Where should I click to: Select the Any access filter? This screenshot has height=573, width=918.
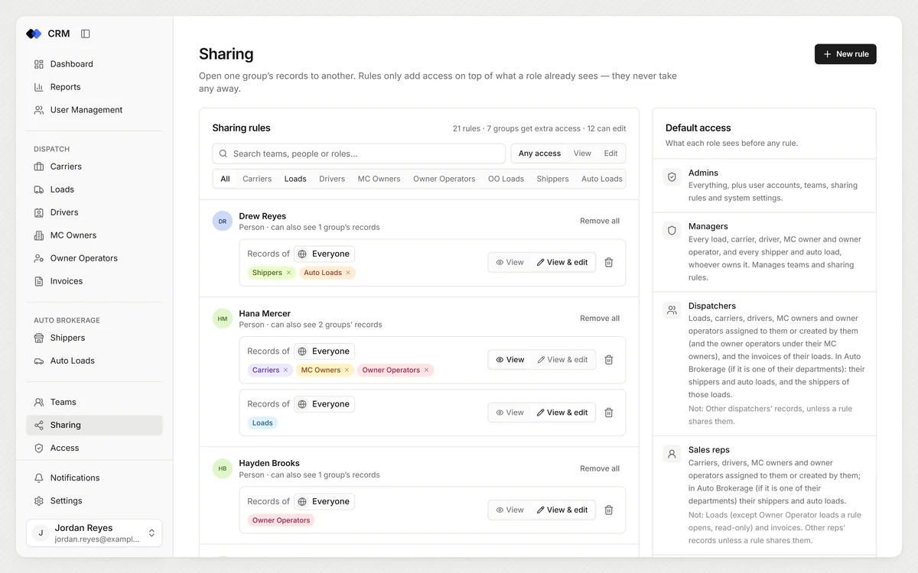pos(539,154)
